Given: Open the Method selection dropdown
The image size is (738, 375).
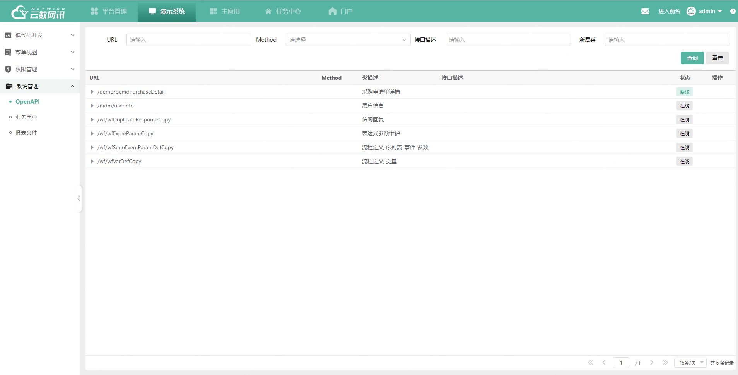Looking at the screenshot, I should click(x=347, y=39).
